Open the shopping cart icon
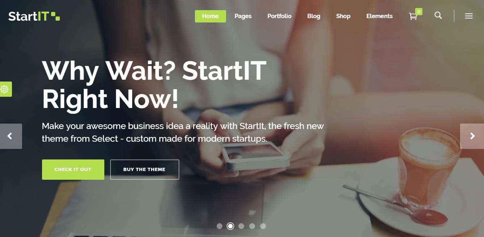 [x=413, y=16]
